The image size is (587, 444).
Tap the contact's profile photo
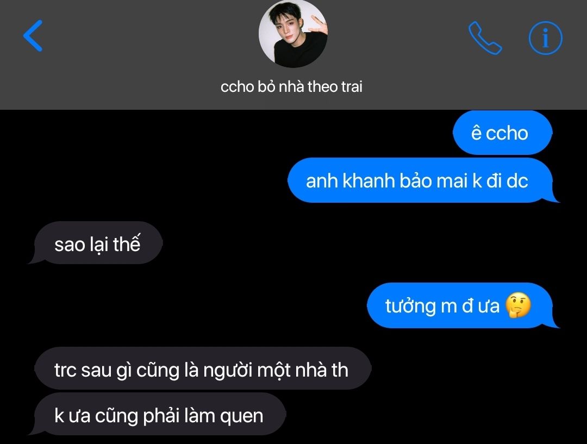(x=293, y=33)
